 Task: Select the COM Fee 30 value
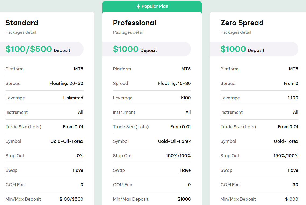(x=295, y=185)
